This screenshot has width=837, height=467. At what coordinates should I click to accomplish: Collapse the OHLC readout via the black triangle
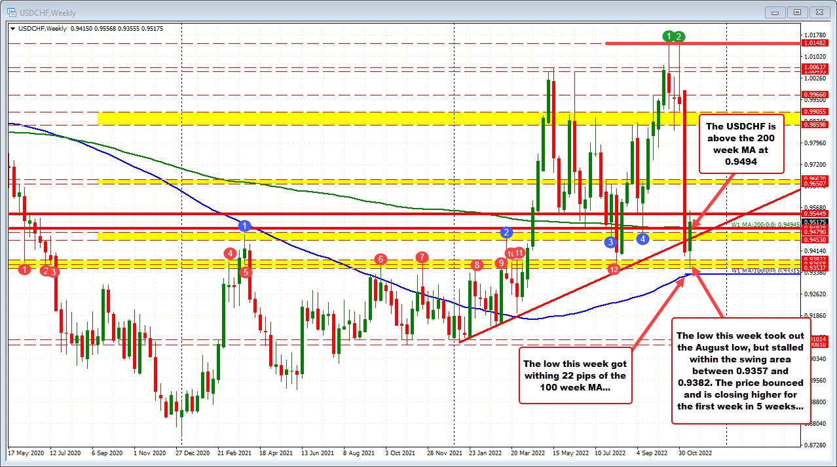[x=12, y=29]
